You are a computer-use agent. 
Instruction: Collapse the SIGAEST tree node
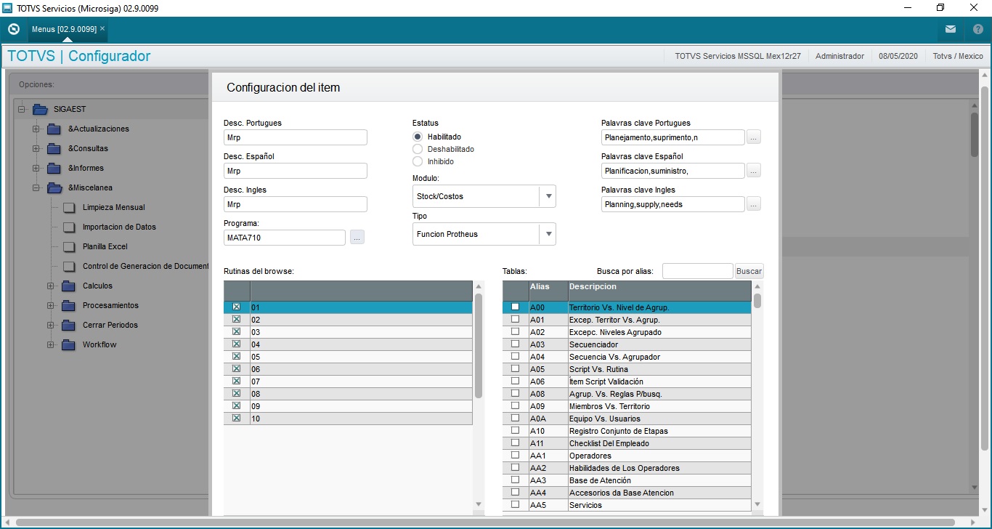pos(22,109)
